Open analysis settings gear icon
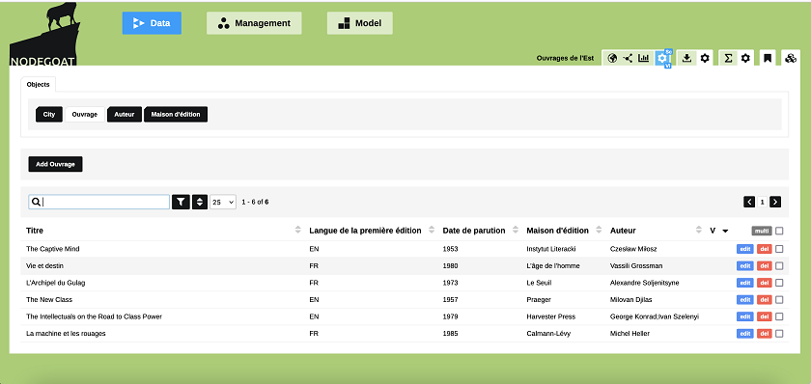The image size is (811, 384). click(x=745, y=59)
